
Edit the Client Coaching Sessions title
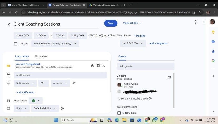56,24
